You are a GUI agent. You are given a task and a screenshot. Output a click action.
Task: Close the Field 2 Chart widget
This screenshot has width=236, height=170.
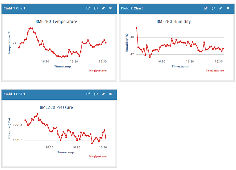(228, 8)
